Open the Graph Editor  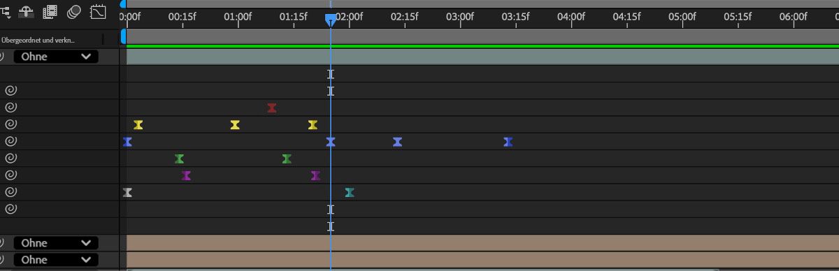coord(99,11)
